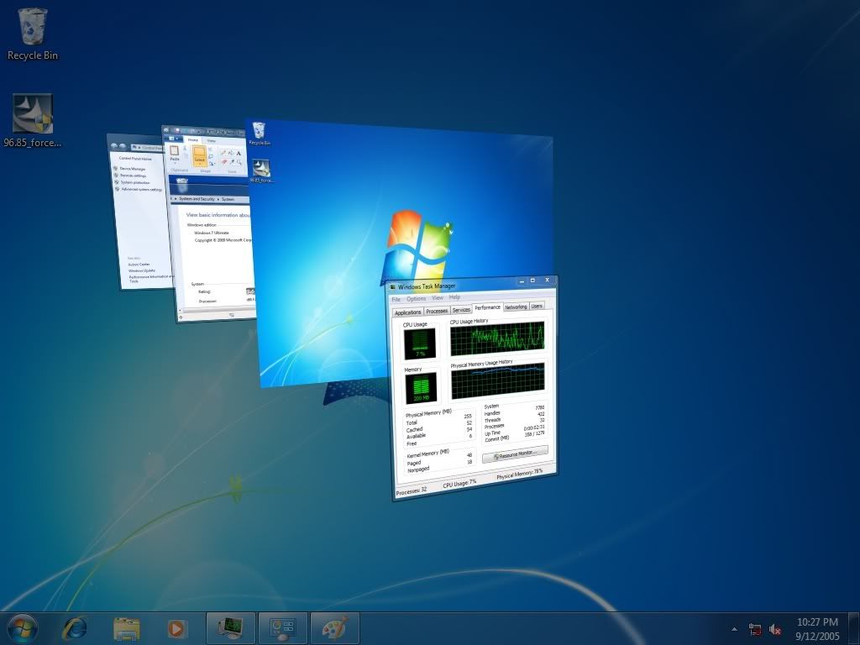Launch Windows Media Player from the taskbar
The width and height of the screenshot is (860, 645).
pyautogui.click(x=176, y=627)
